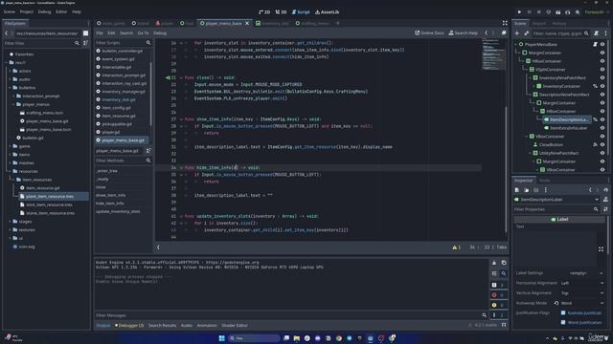Image resolution: width=613 pixels, height=344 pixels.
Task: Open Vertical Alignment dropdown
Action: tap(582, 293)
